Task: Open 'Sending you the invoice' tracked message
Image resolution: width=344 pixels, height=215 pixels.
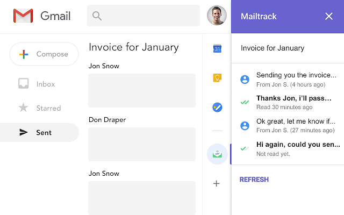Action: [297, 79]
